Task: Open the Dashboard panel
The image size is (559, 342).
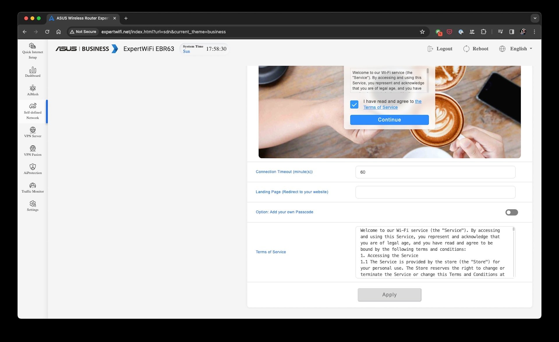Action: coord(32,72)
